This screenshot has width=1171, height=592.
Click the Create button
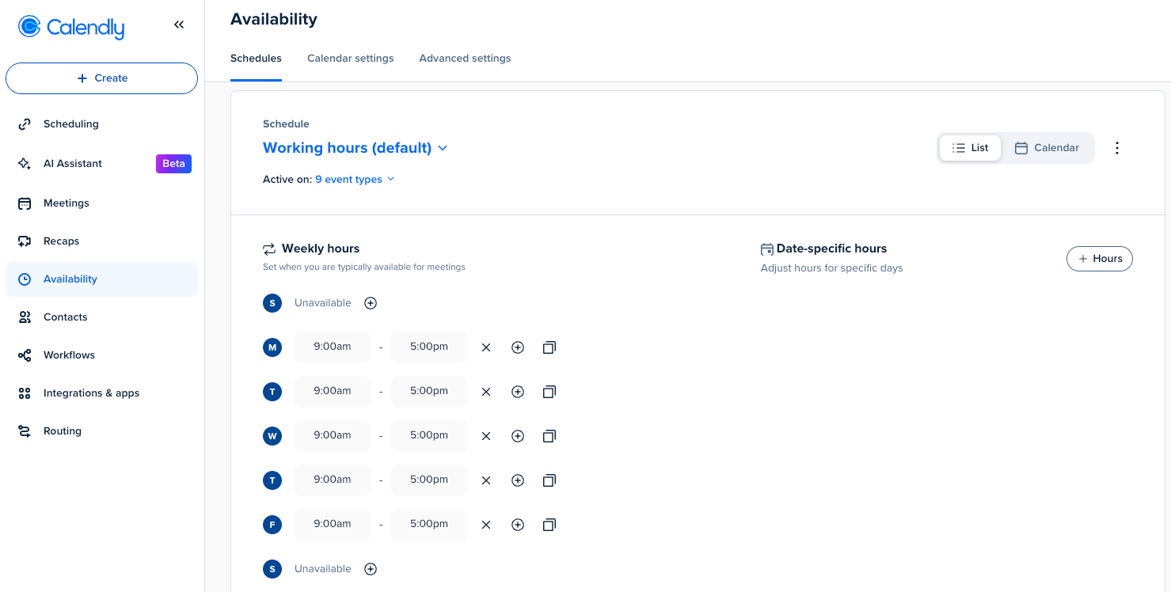pyautogui.click(x=101, y=78)
